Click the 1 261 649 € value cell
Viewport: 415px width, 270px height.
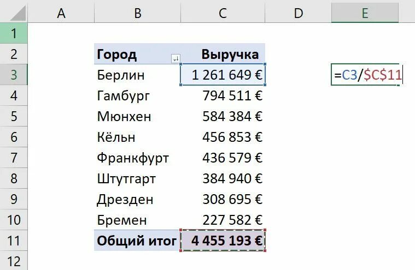coord(223,75)
